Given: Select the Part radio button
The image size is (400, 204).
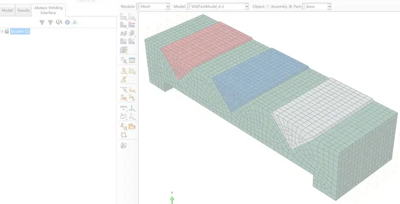Looking at the screenshot, I should (291, 7).
